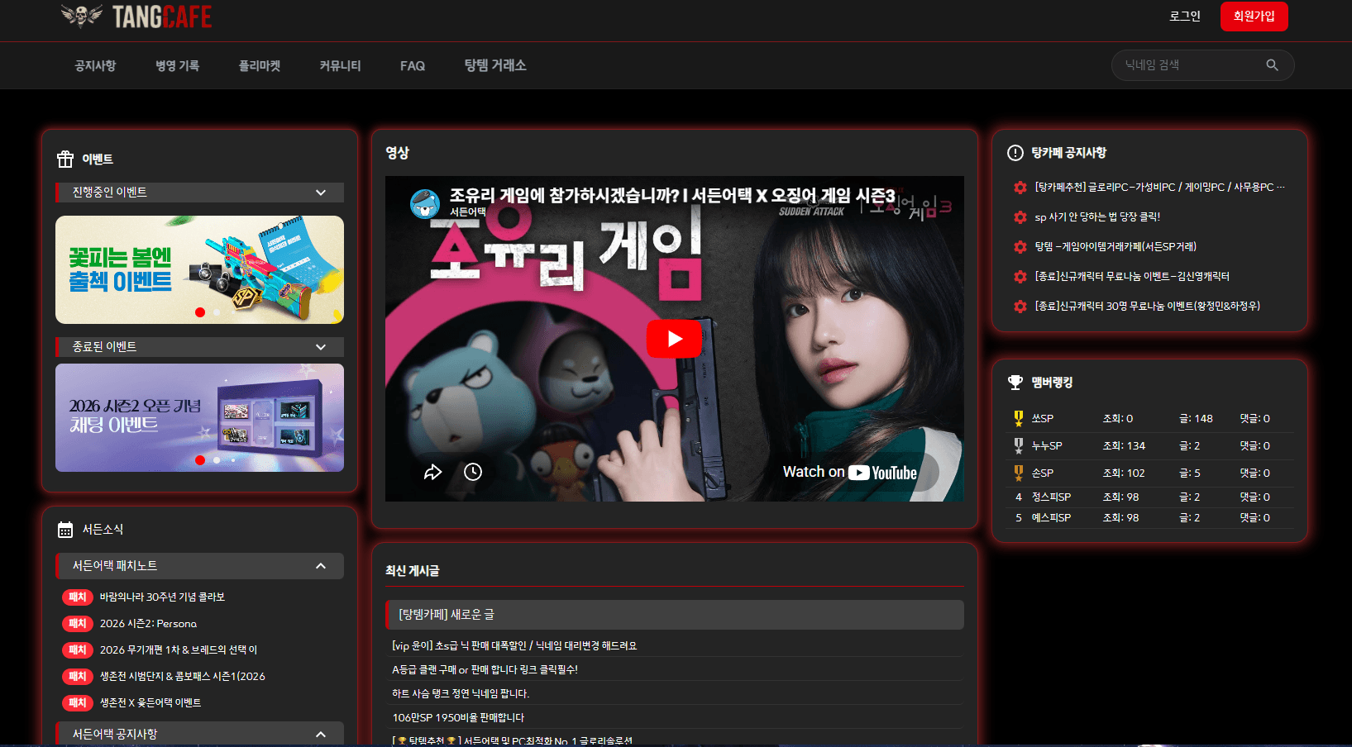The width and height of the screenshot is (1352, 747).
Task: Click the Sudden Attack channel avatar
Action: [425, 202]
